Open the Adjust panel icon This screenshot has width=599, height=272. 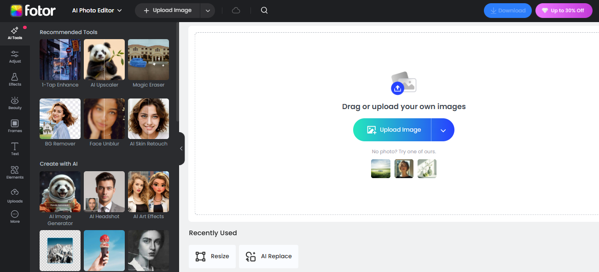pyautogui.click(x=14, y=56)
